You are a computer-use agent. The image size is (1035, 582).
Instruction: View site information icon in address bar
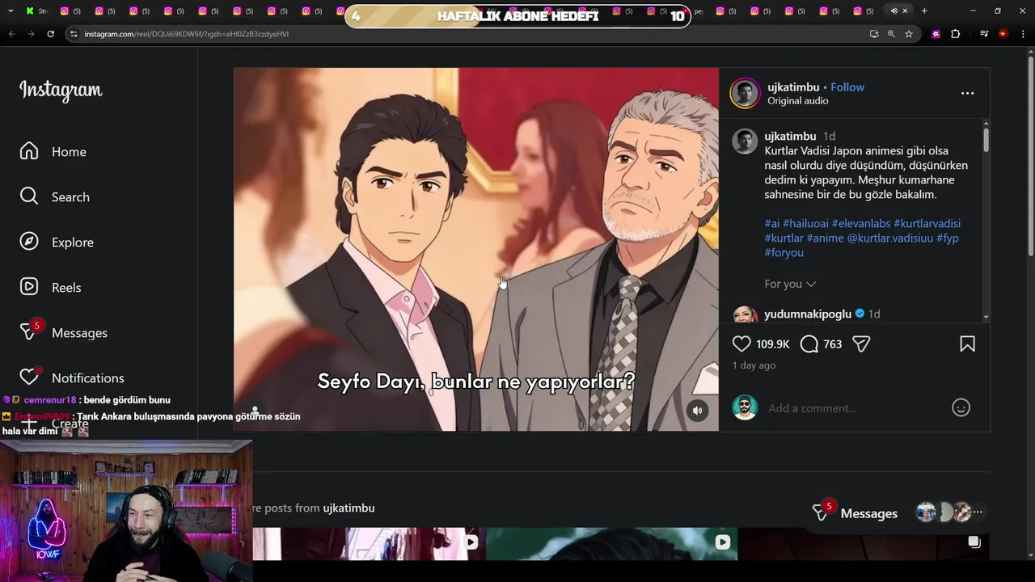74,34
